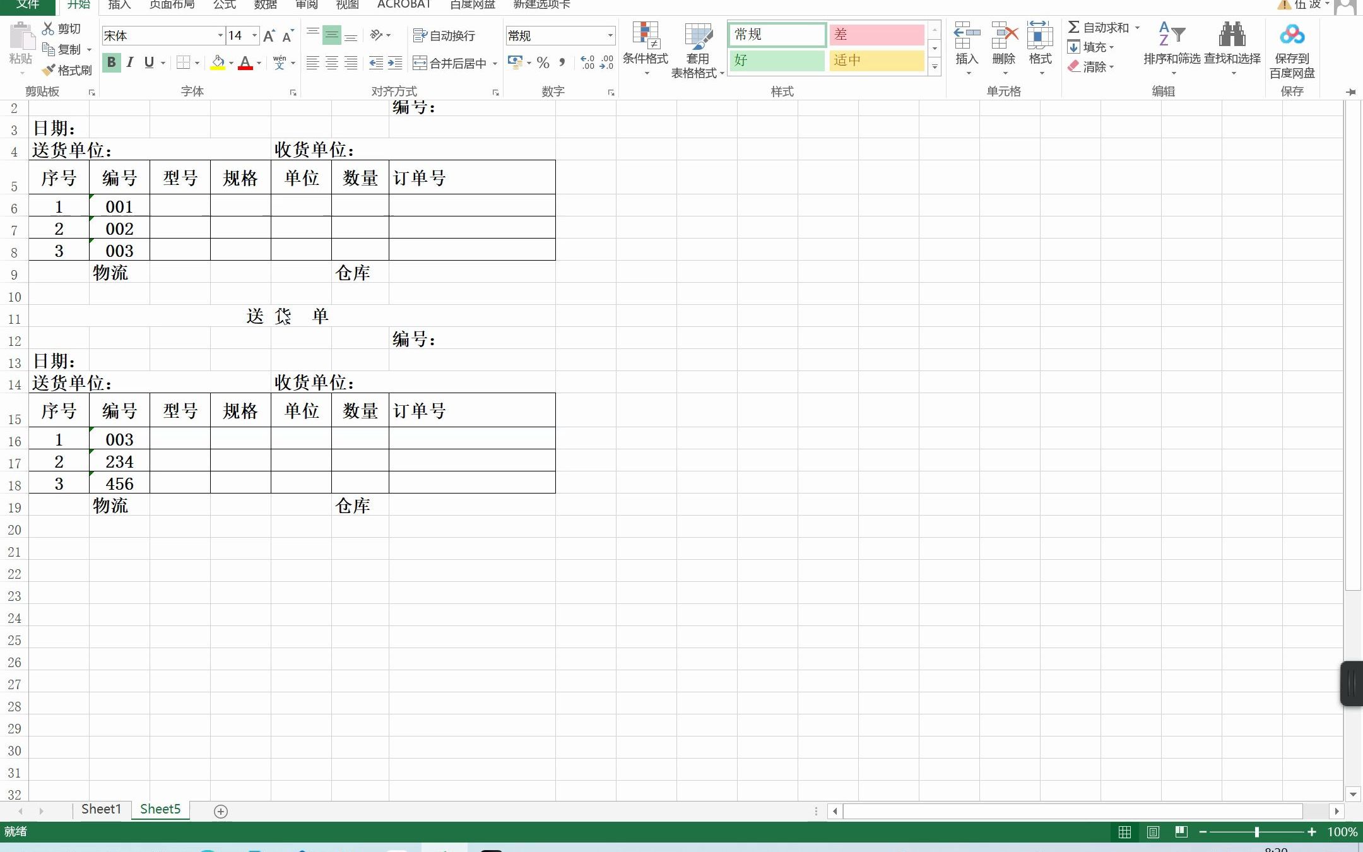Apply bold formatting to the selection

tap(111, 62)
